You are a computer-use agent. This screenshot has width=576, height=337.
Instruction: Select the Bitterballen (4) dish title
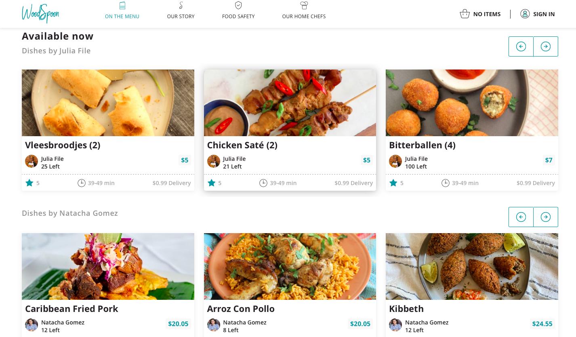pos(422,145)
